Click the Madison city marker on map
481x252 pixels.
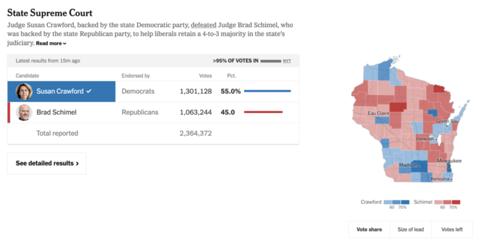(x=420, y=166)
